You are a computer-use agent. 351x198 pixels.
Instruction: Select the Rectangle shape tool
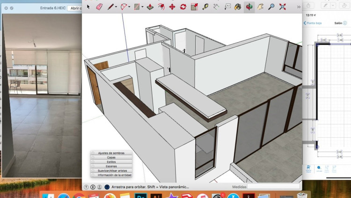(x=137, y=7)
